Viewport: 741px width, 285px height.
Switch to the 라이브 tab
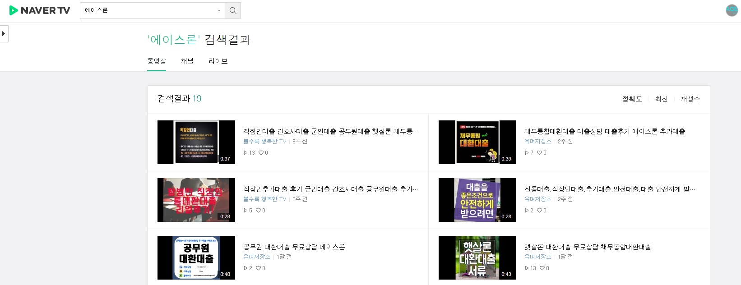(x=218, y=61)
